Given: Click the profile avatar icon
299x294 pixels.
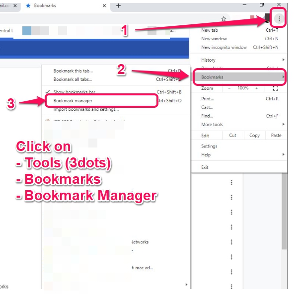Looking at the screenshot, I should coord(267,19).
